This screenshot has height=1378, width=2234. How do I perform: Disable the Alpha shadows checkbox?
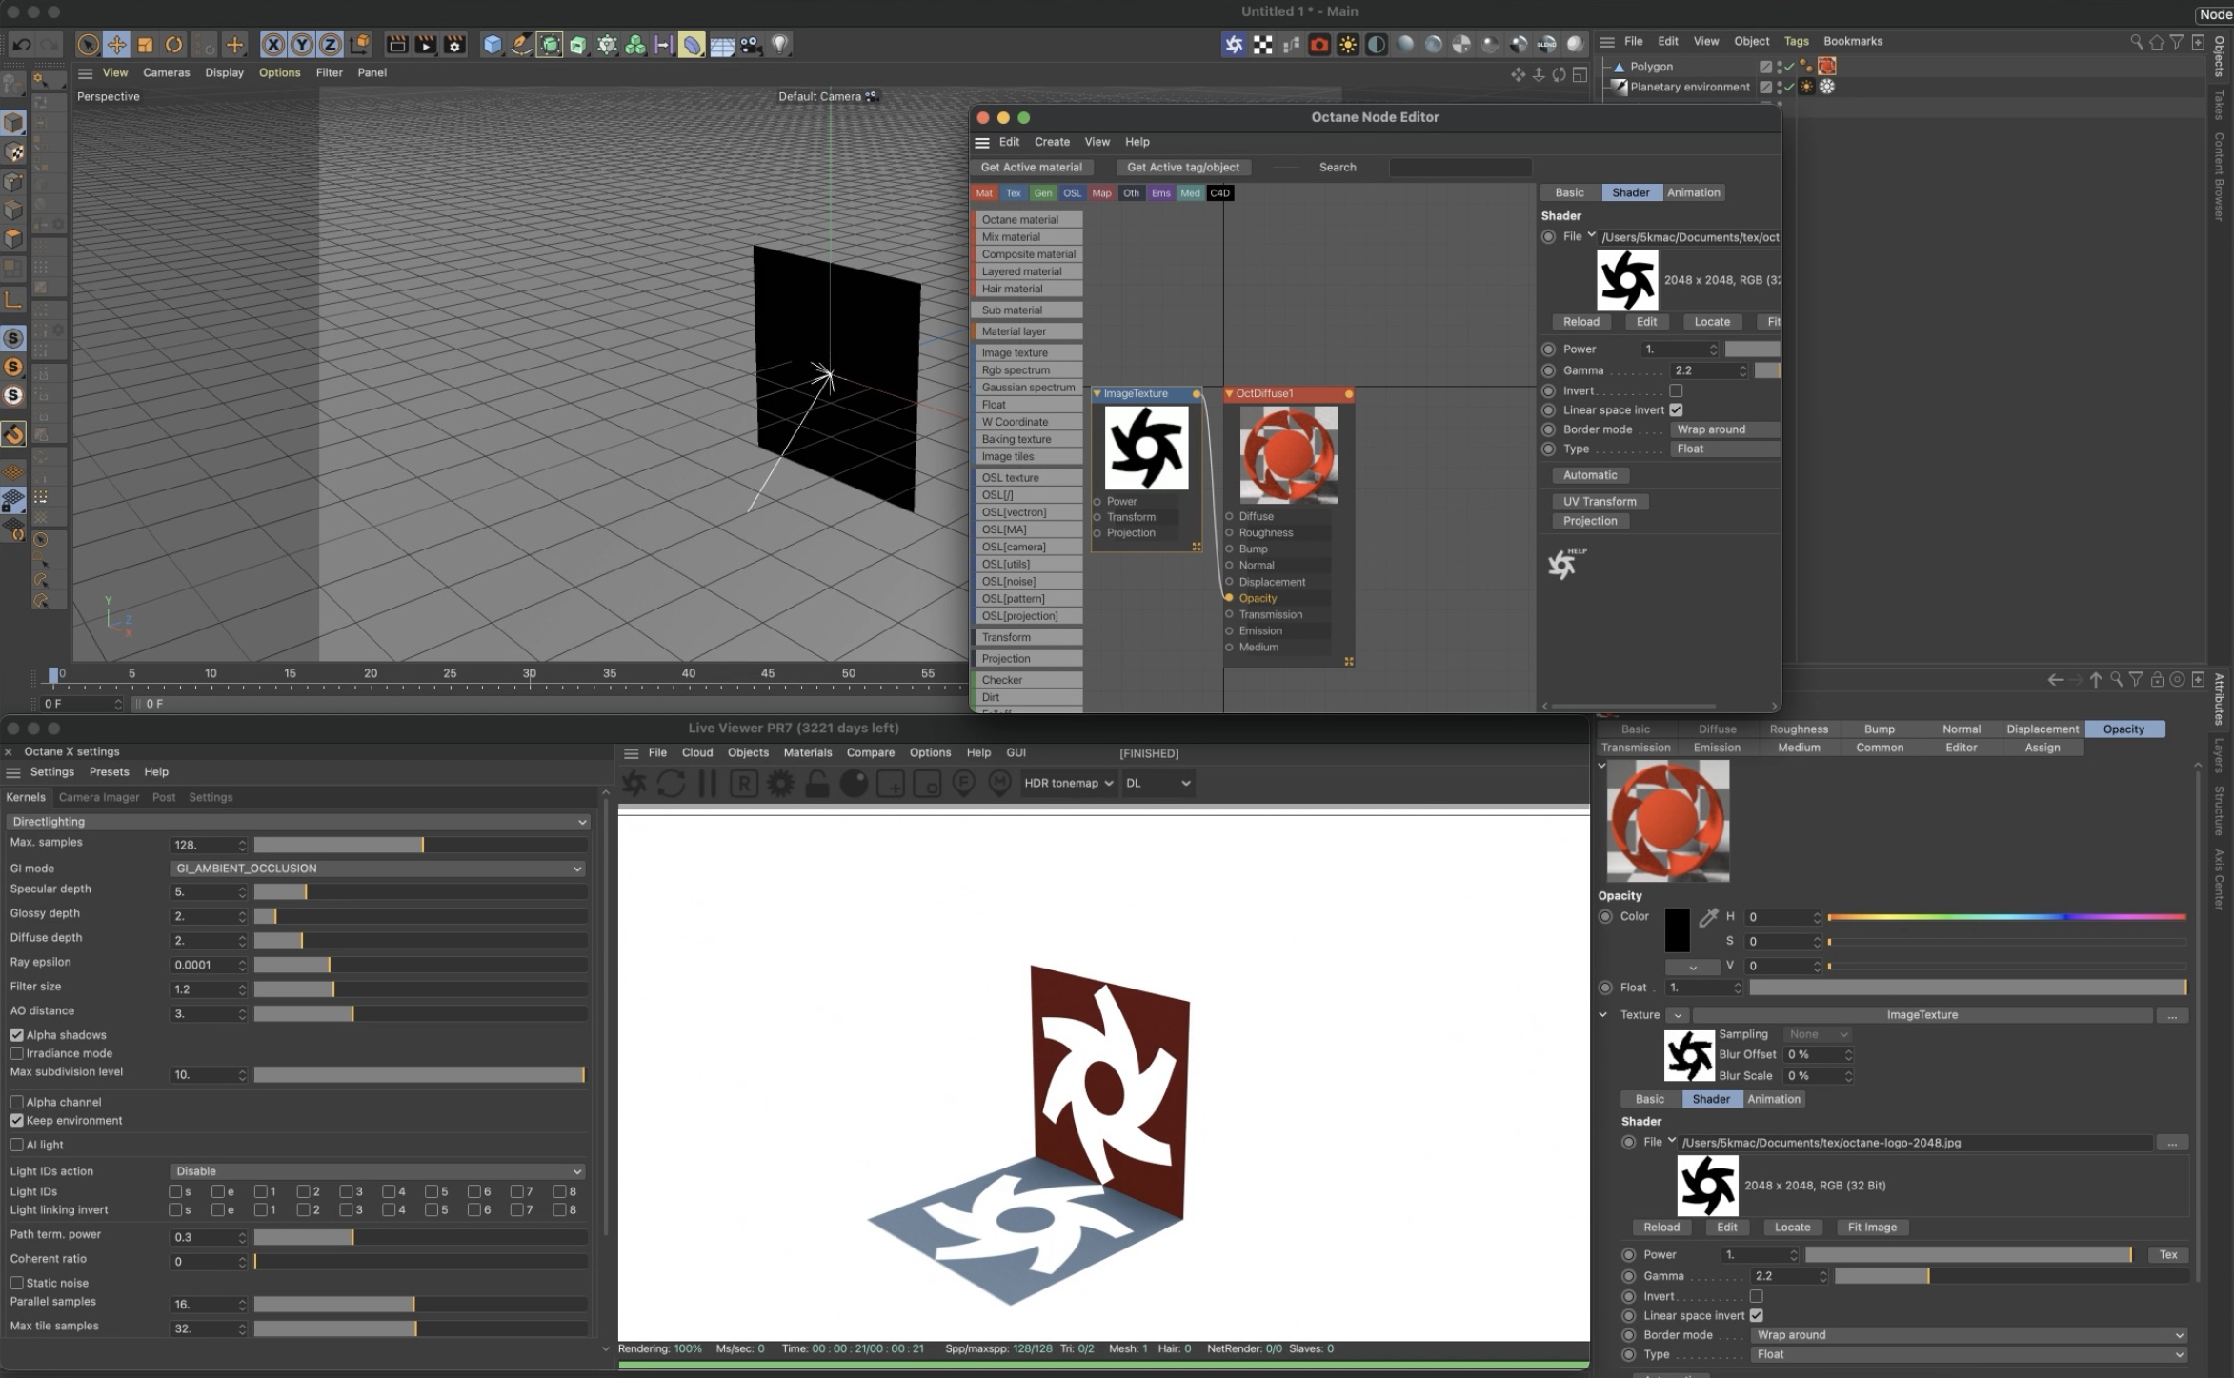point(17,1035)
